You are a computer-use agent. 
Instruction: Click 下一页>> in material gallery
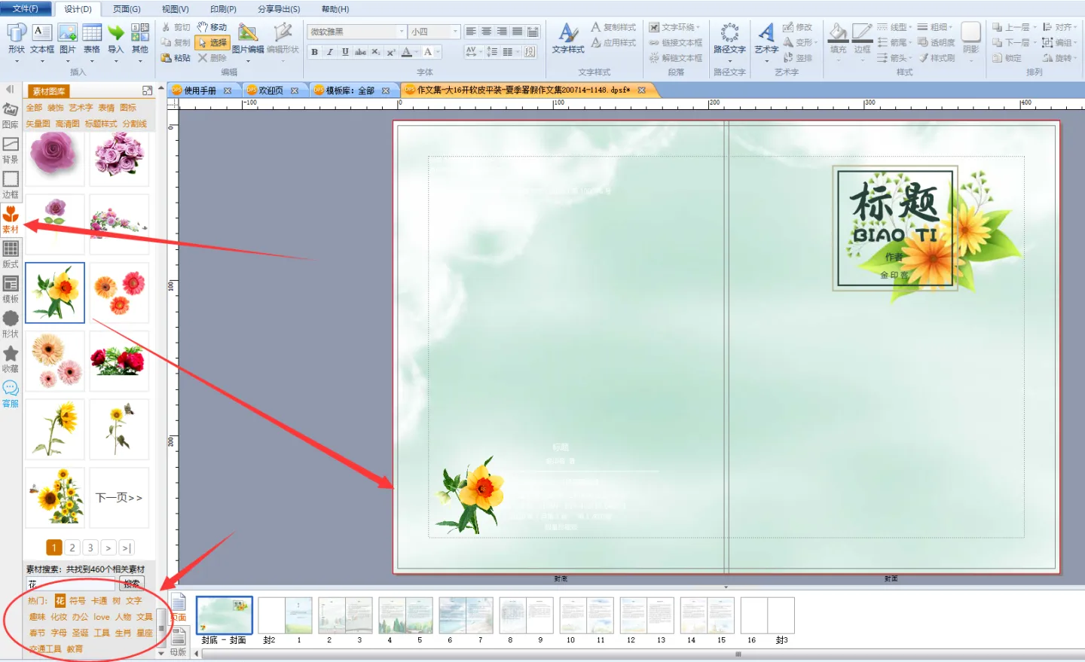pos(119,498)
